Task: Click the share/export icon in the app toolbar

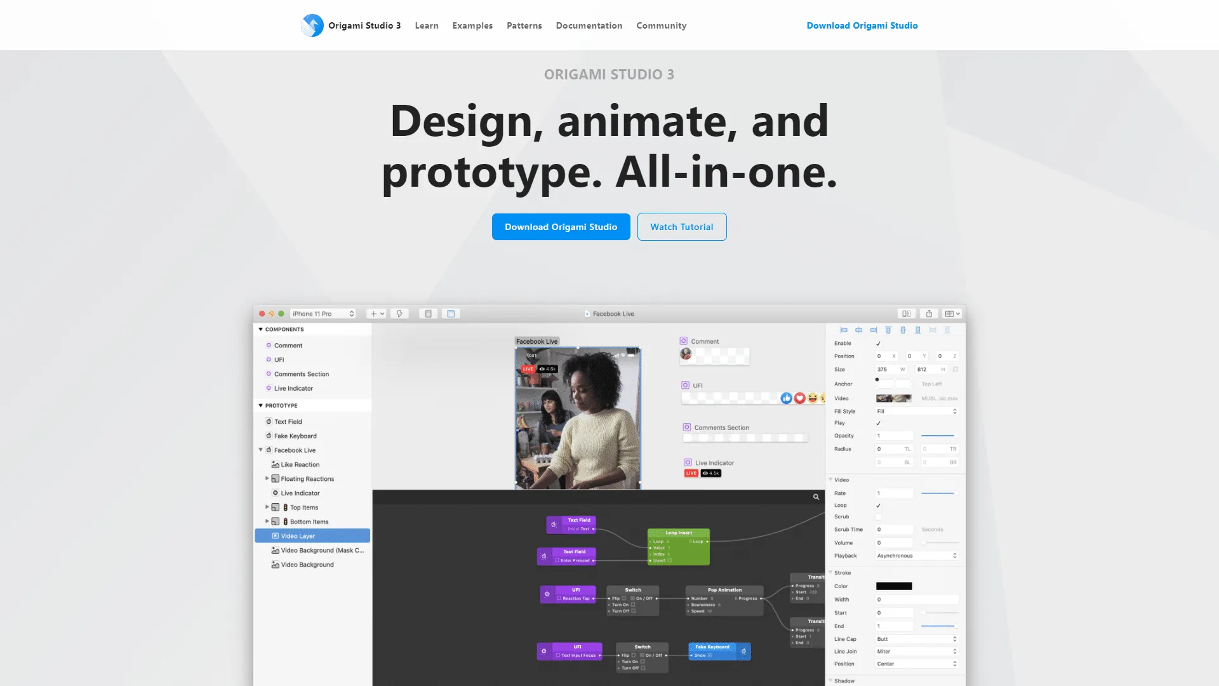Action: (929, 314)
